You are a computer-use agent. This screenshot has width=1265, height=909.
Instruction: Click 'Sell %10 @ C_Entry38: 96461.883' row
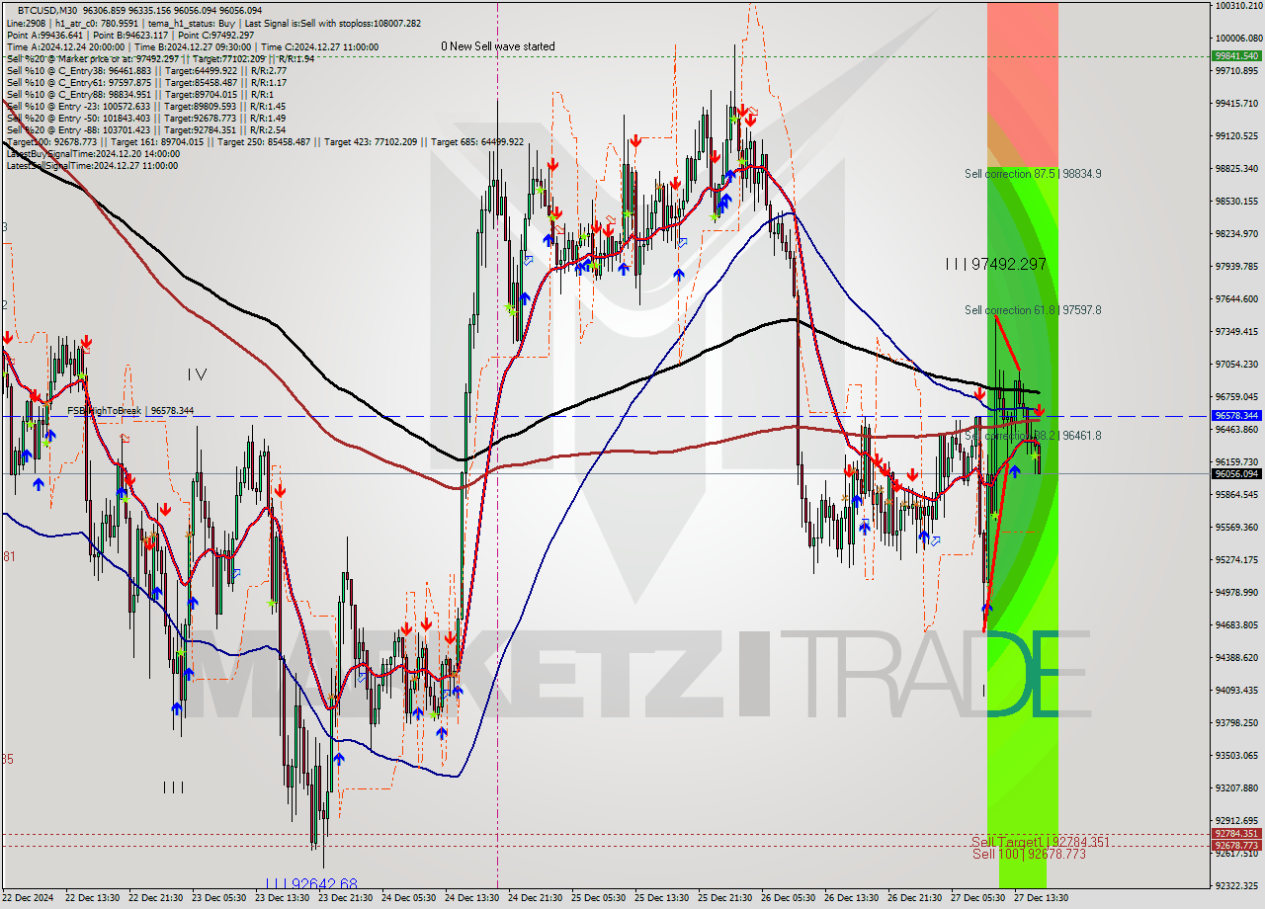tap(146, 70)
